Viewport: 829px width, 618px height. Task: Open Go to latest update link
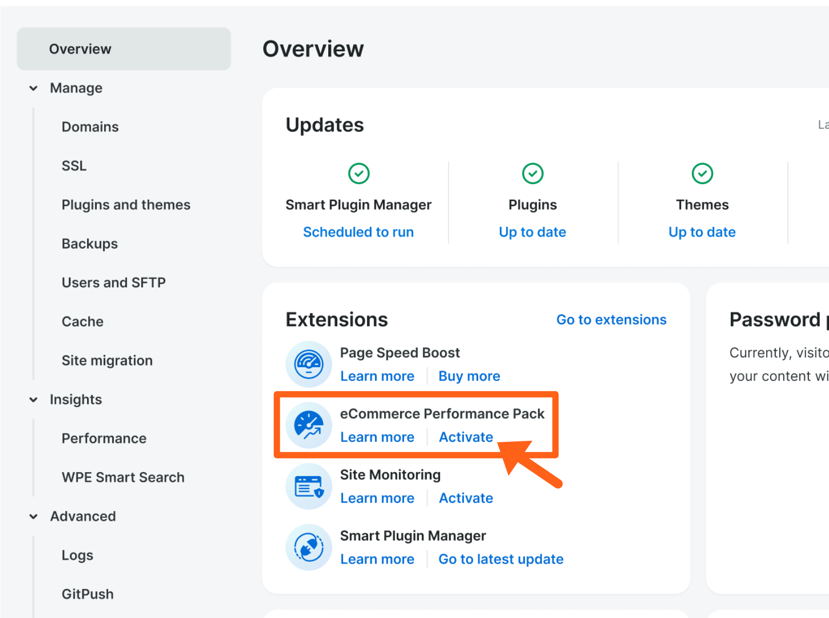[501, 559]
